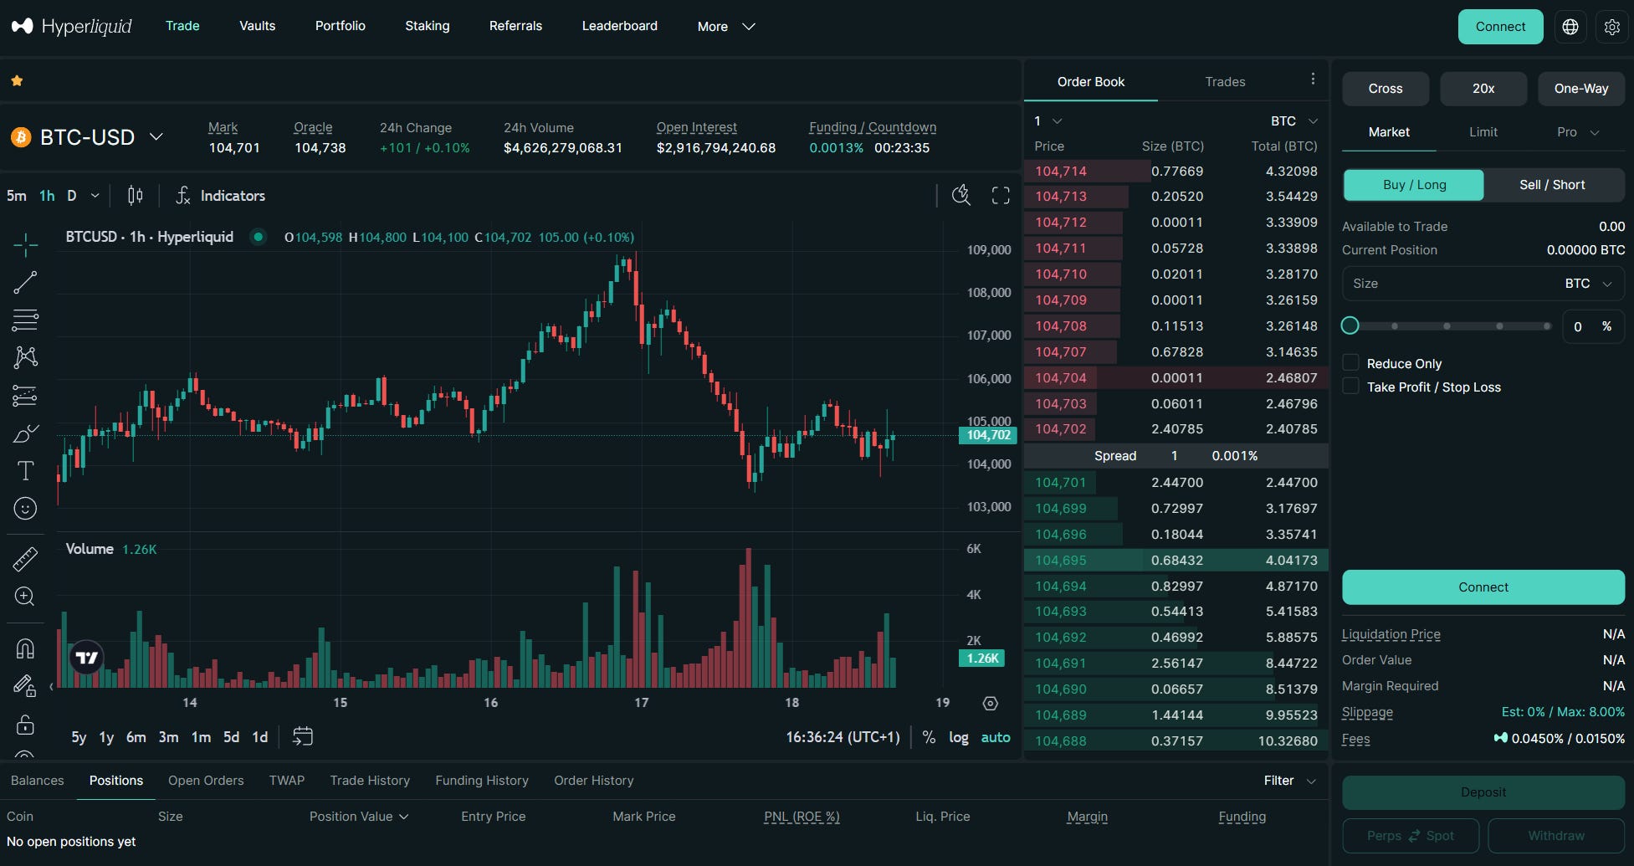Select the text annotation tool
This screenshot has height=866, width=1634.
(25, 471)
